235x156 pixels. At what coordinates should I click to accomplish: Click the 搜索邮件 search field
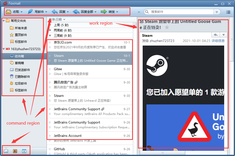click(x=179, y=12)
